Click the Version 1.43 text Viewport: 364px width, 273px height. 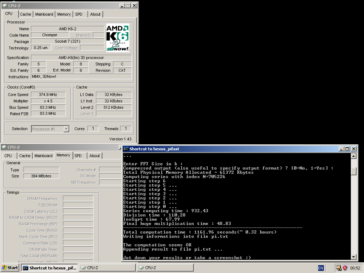pos(120,139)
